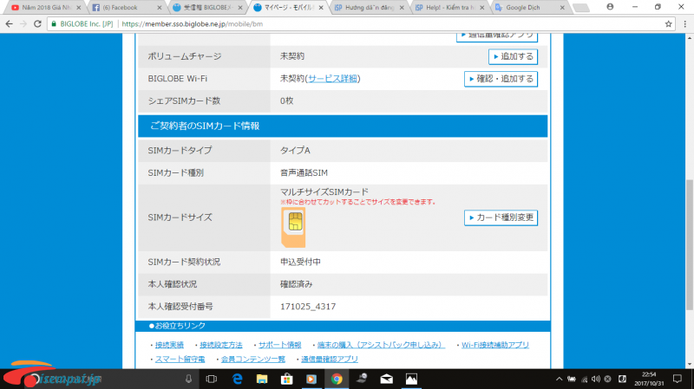Reload the BIGLOBE page
694x389 pixels.
[37, 24]
